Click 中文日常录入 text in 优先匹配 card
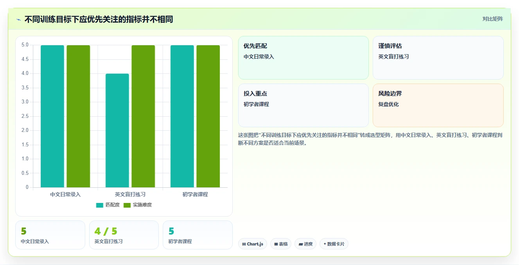The height and width of the screenshot is (265, 519). point(259,57)
